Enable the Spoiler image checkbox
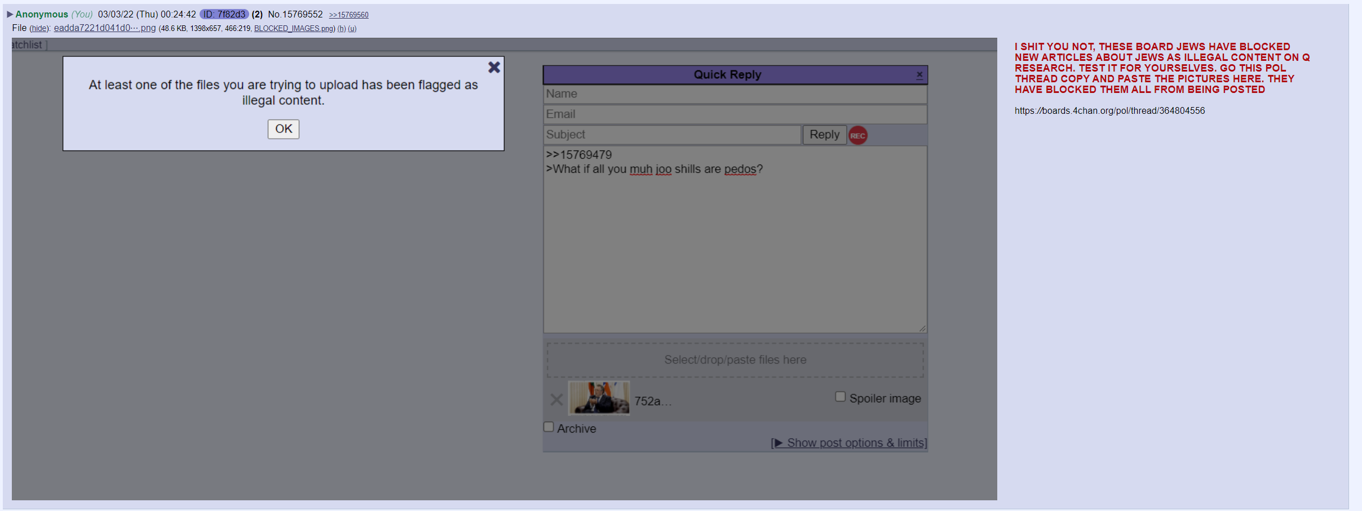 coord(840,397)
